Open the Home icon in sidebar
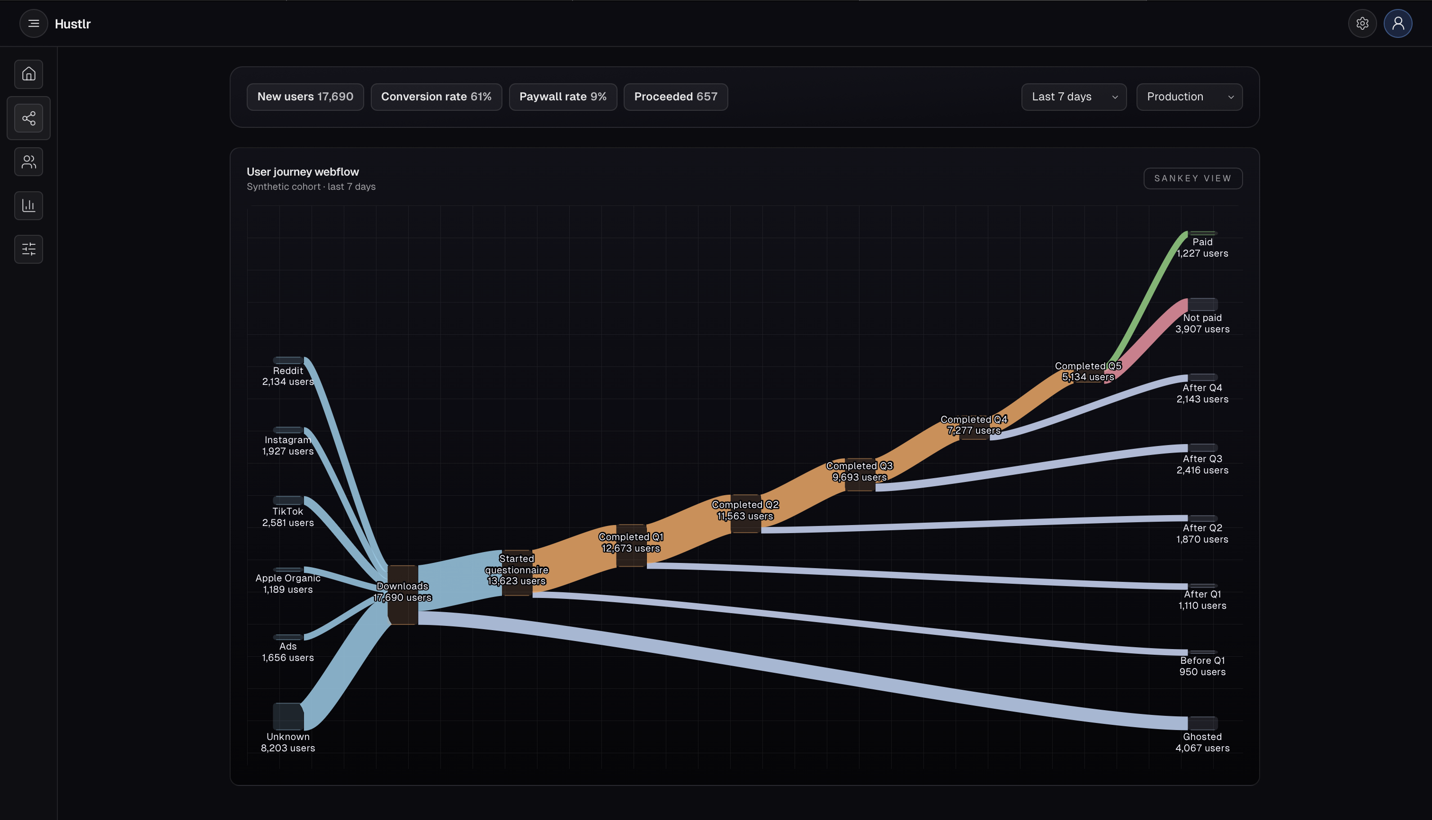Viewport: 1432px width, 820px height. [29, 74]
